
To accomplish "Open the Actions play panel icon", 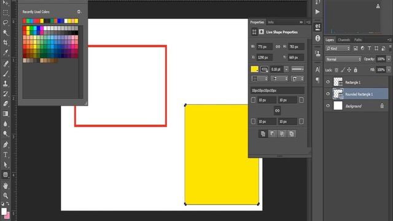I will (x=317, y=12).
